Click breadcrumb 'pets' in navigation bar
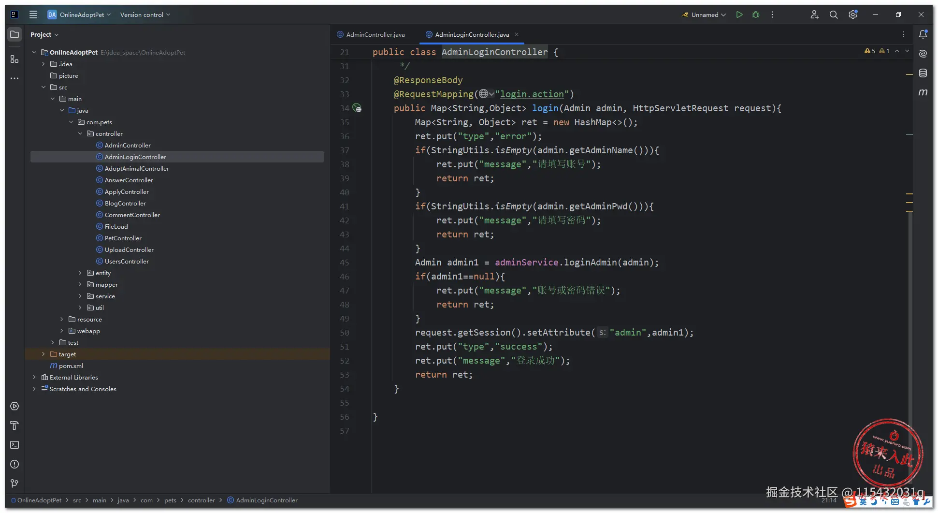Viewport: 938px width, 513px height. 170,500
